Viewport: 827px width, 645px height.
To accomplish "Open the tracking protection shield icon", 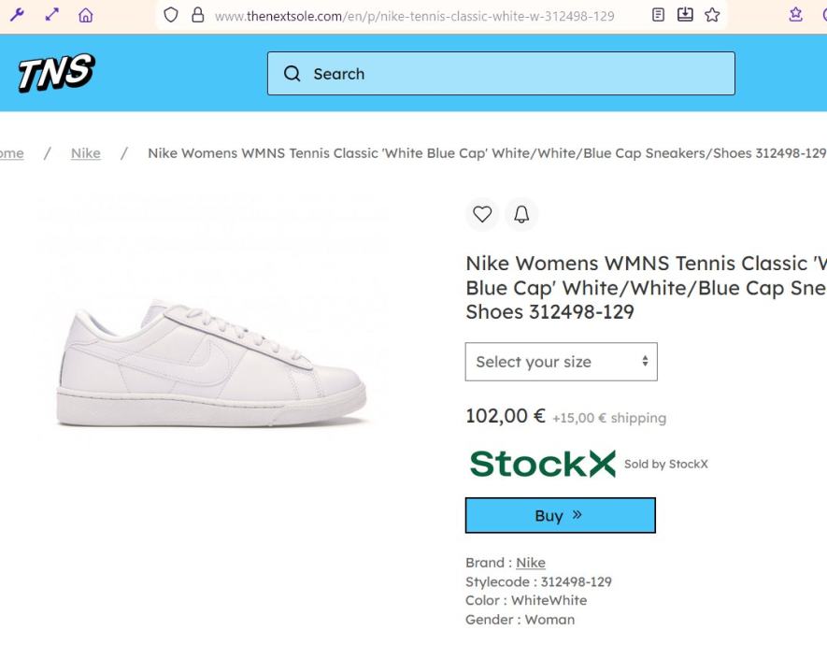I will pyautogui.click(x=170, y=15).
